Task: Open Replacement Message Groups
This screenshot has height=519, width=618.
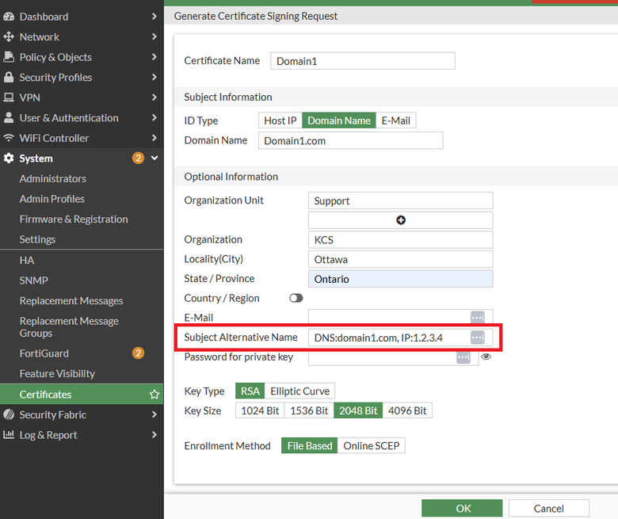Action: tap(69, 327)
